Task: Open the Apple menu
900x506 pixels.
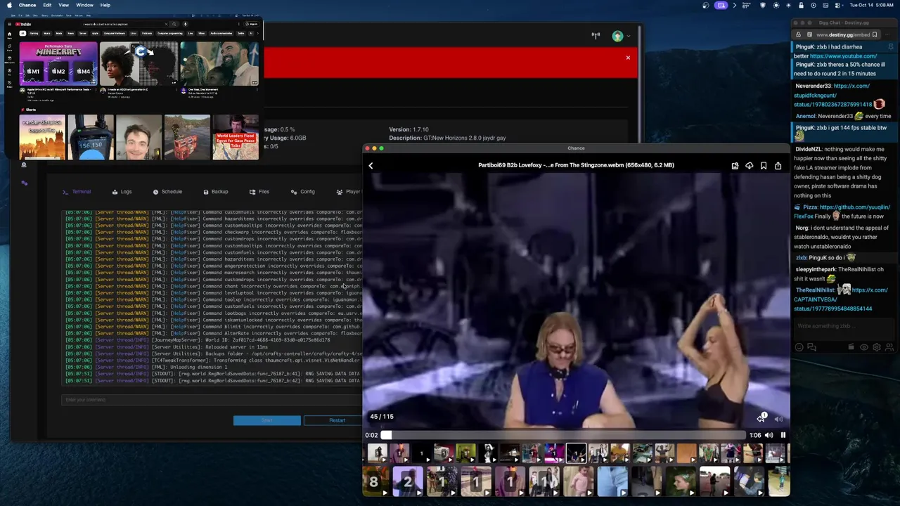Action: pos(9,5)
